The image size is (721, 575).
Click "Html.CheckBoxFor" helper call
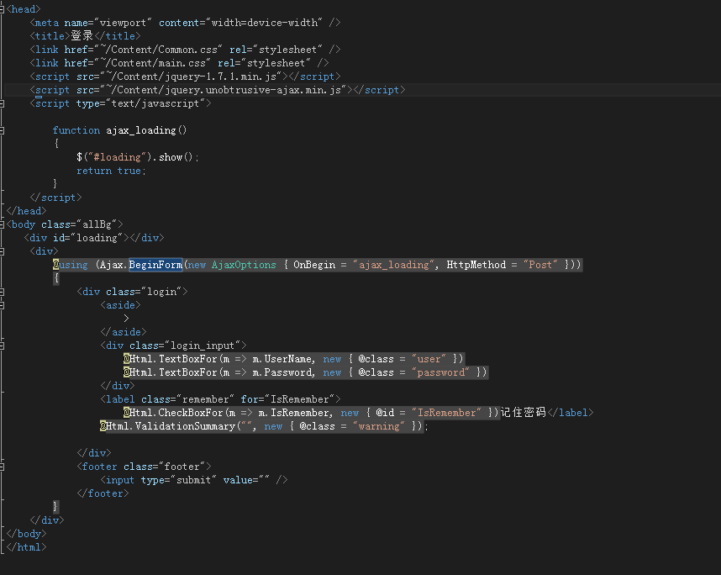176,413
